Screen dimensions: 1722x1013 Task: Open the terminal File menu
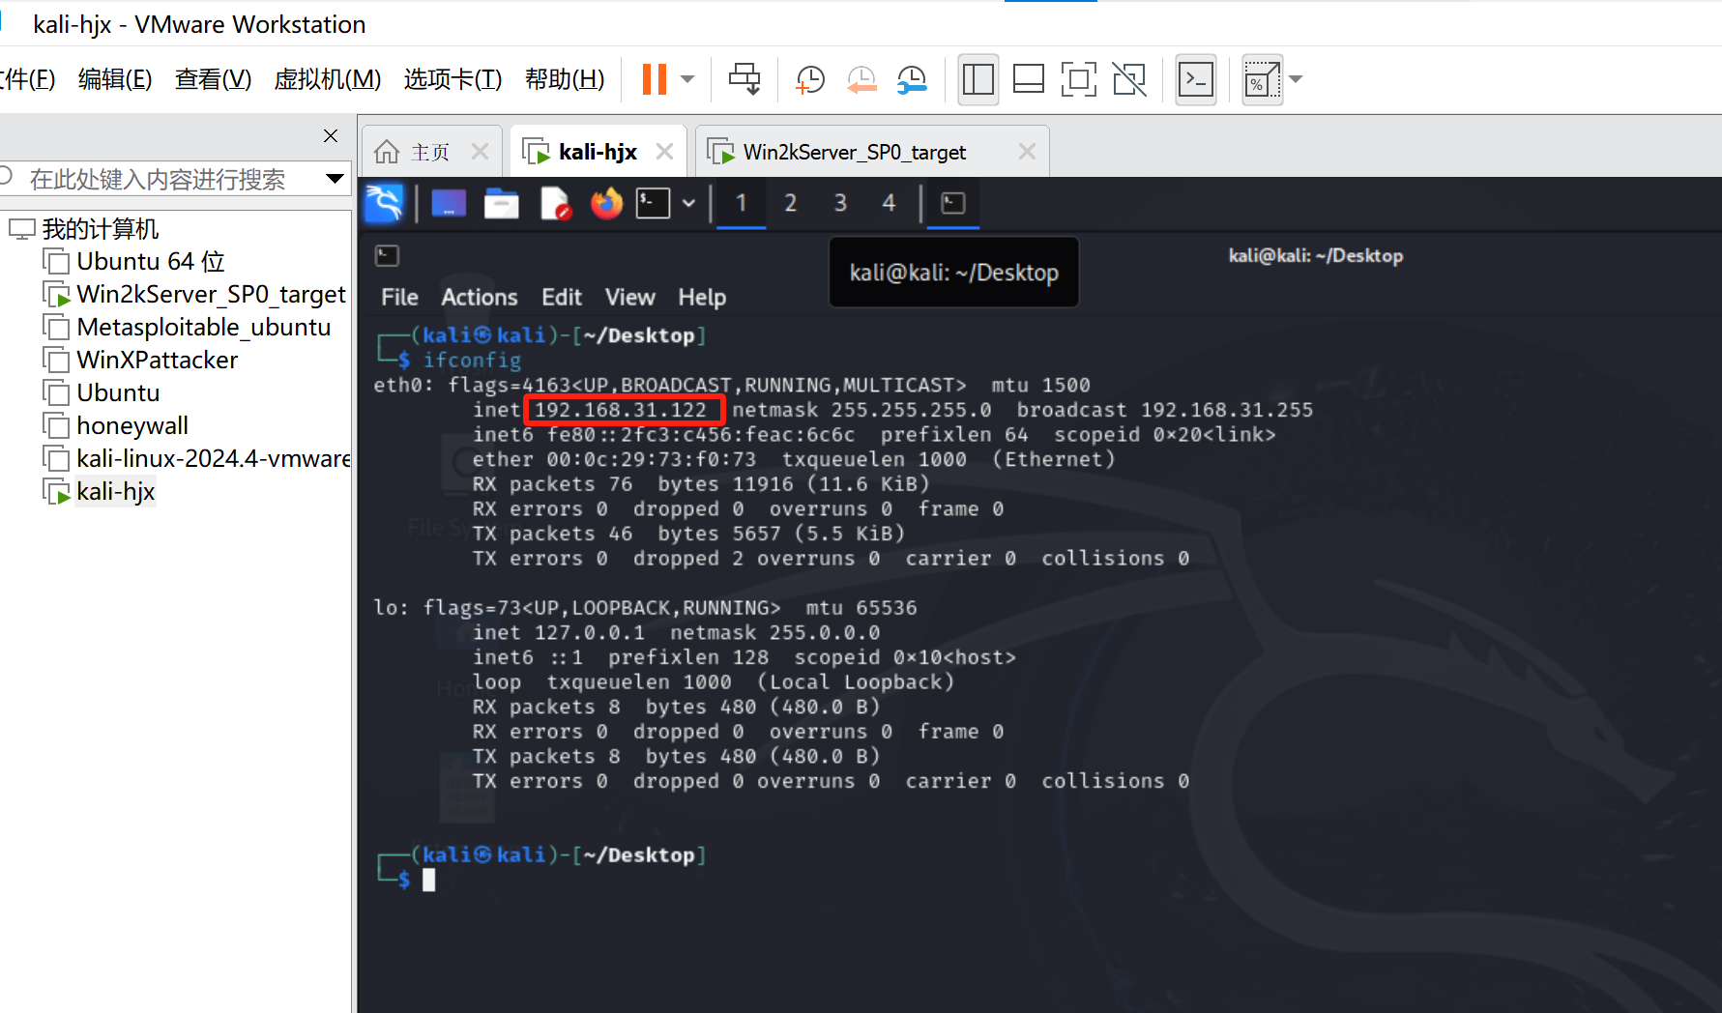point(399,298)
